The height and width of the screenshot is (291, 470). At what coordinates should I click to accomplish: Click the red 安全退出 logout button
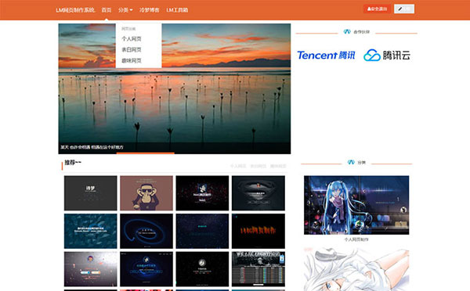pyautogui.click(x=377, y=9)
